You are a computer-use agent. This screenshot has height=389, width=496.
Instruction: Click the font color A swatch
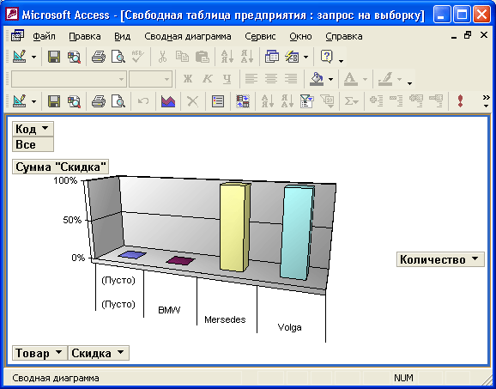coord(350,79)
